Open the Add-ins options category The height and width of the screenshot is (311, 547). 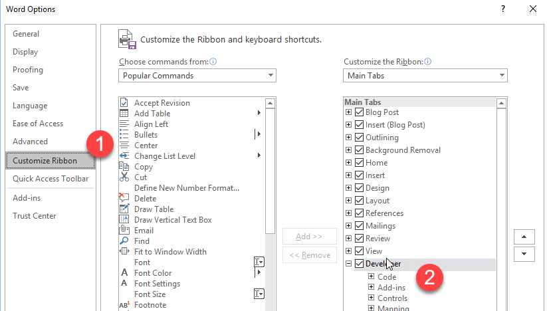coord(51,197)
